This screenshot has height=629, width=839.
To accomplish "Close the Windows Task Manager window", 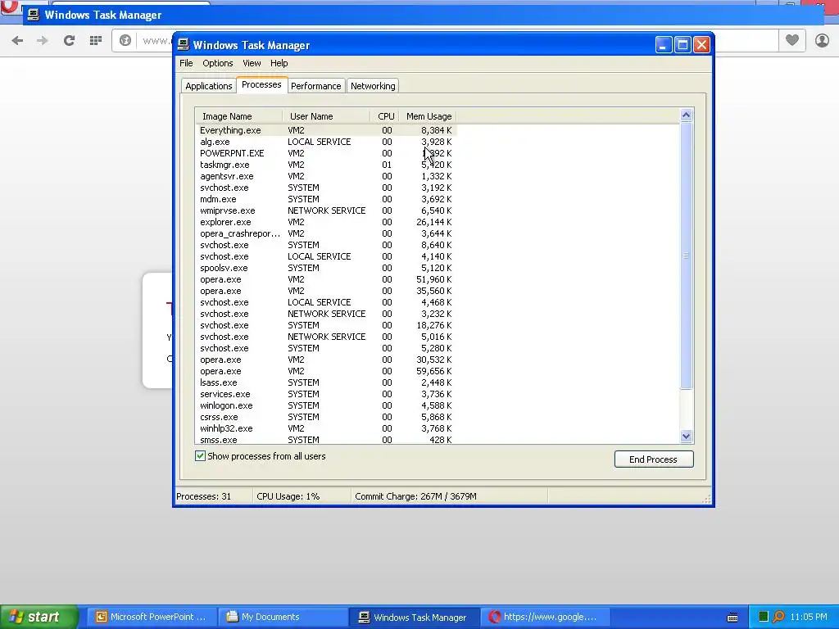I will tap(702, 44).
